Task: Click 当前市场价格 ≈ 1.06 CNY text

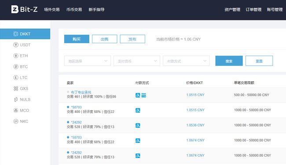Action: pos(178,39)
